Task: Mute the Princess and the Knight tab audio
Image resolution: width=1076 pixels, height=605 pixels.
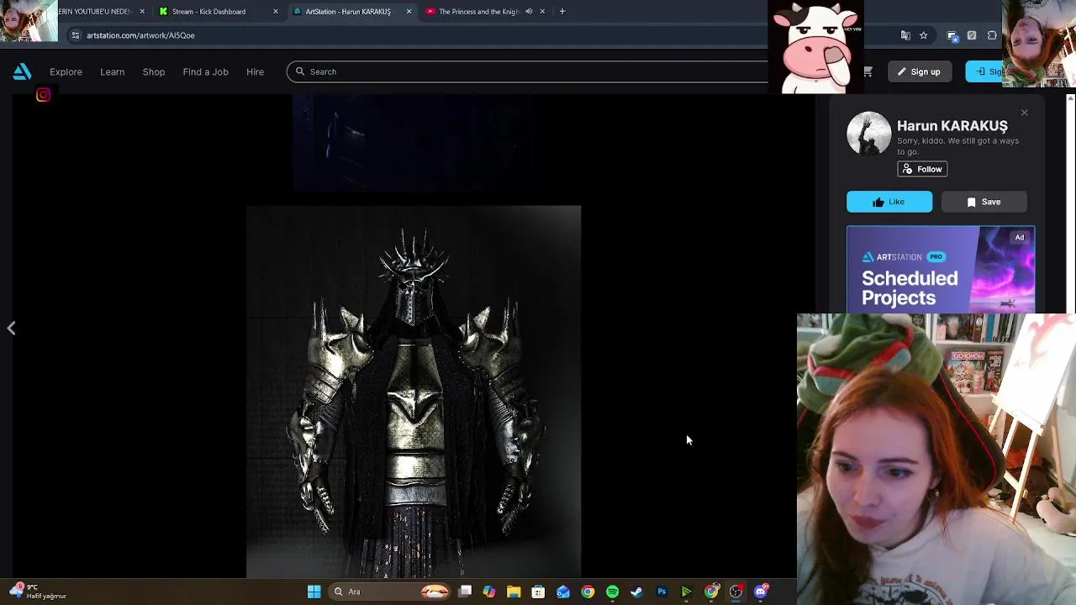Action: 529,12
